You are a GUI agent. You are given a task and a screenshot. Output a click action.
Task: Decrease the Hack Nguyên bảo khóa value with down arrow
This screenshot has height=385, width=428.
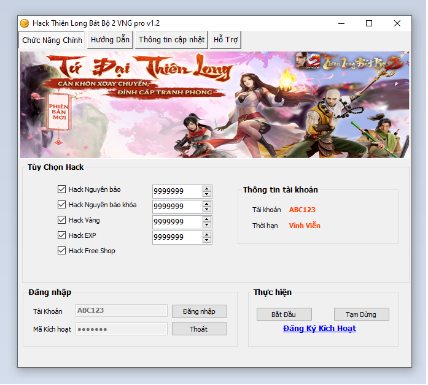tap(207, 210)
